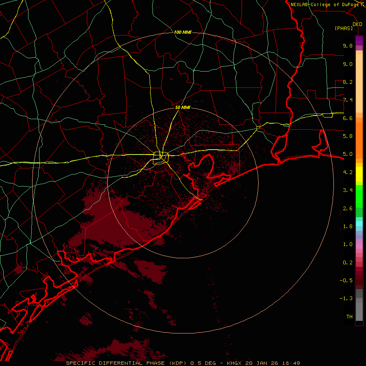Pick the cyan segment of color bar
Screen dimensions: 366x366
[x=359, y=224]
